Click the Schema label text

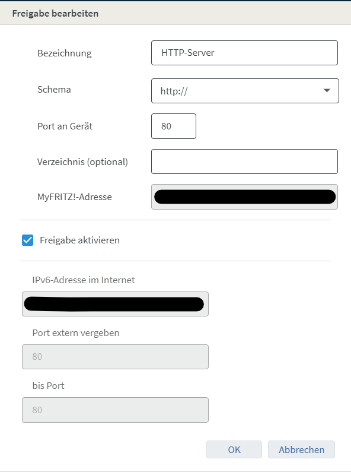pos(54,90)
